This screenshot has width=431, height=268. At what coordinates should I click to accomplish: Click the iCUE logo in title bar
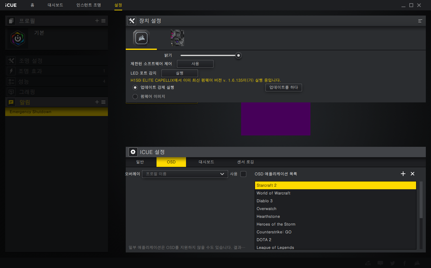tap(11, 5)
